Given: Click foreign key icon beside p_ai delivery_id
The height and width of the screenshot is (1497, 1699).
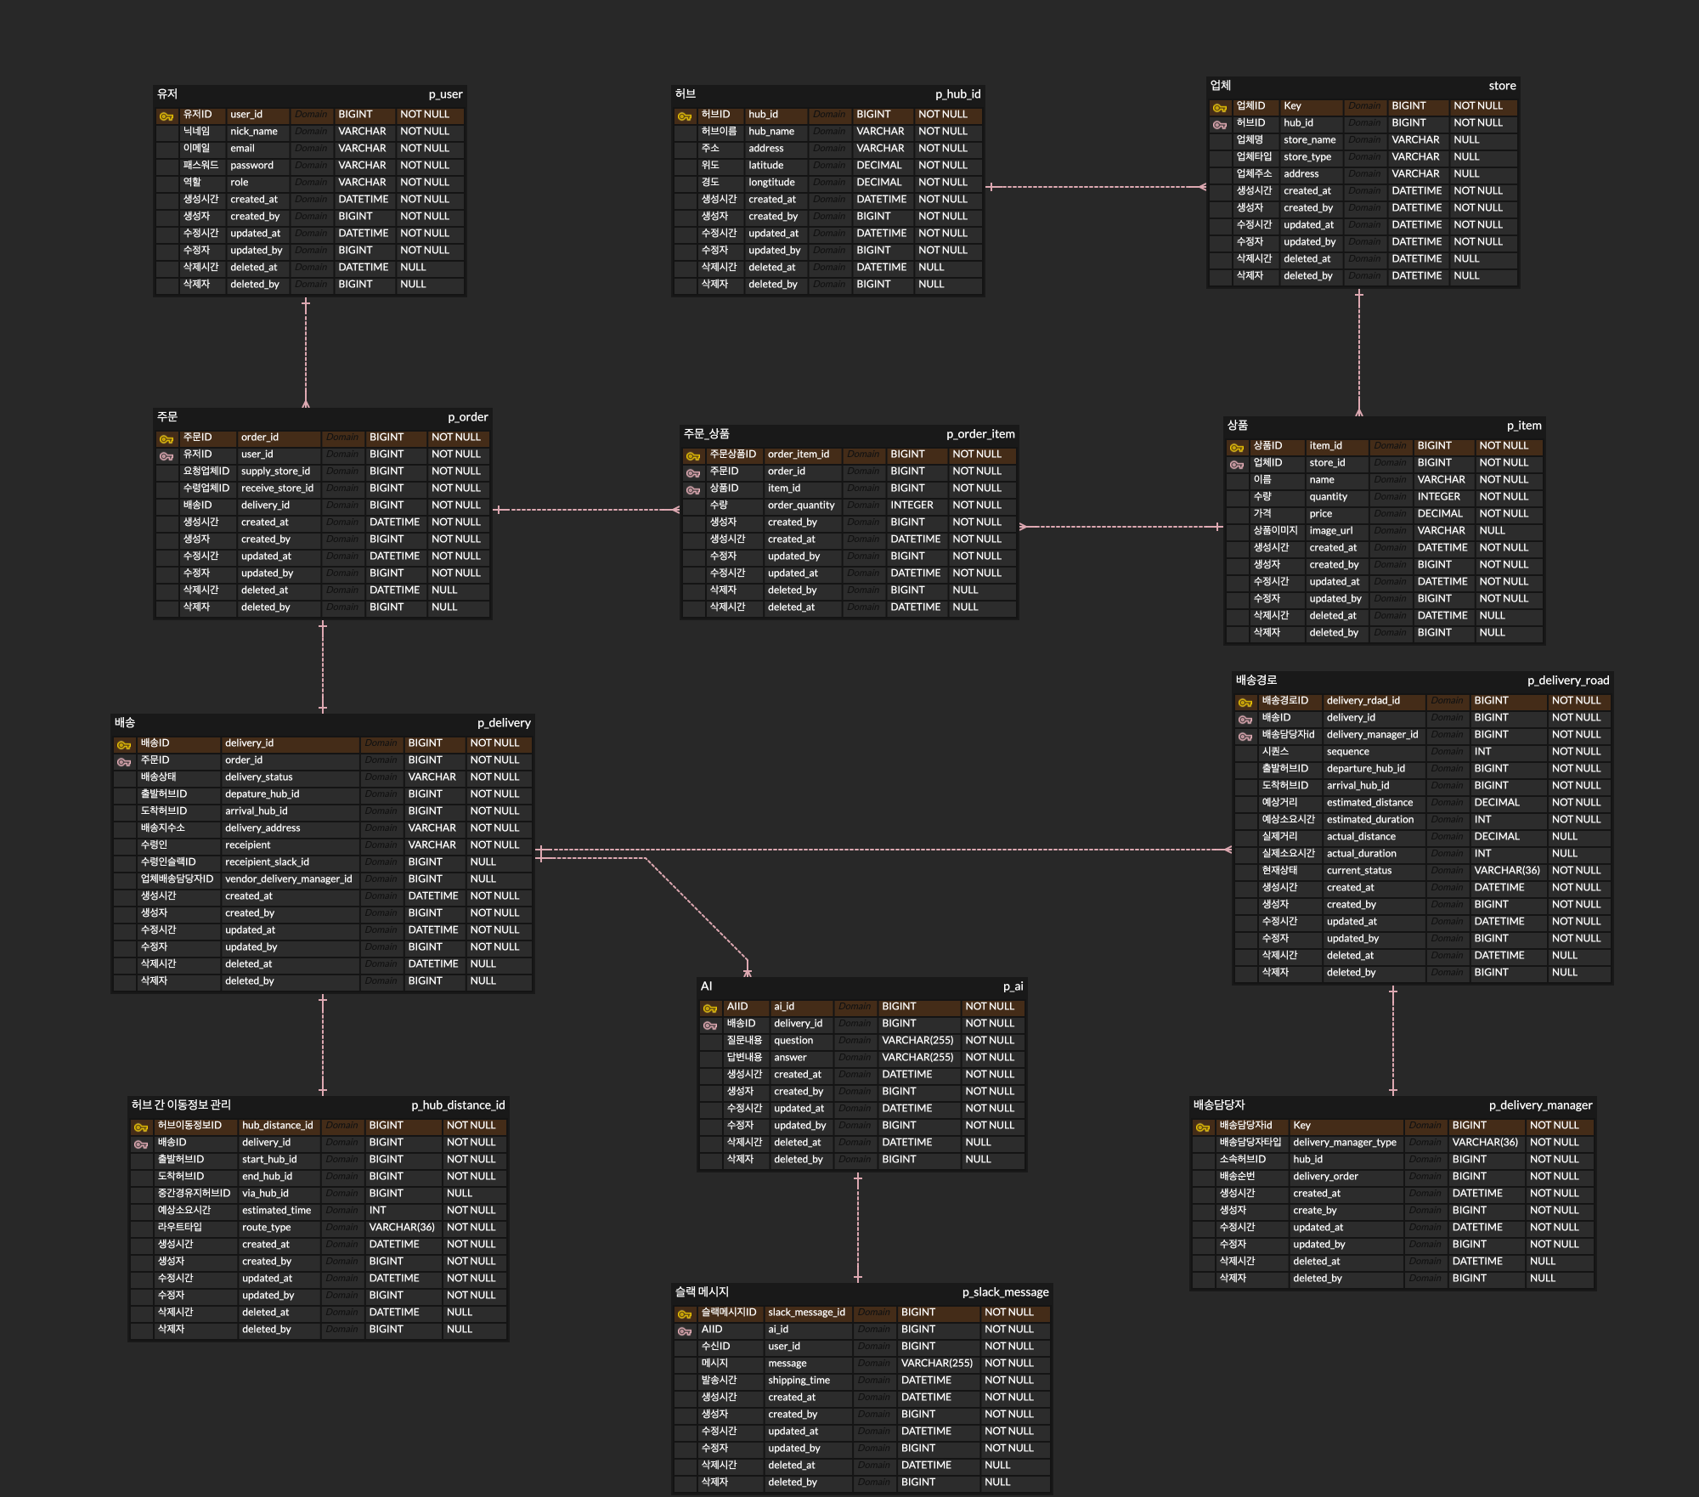Looking at the screenshot, I should 710,1025.
